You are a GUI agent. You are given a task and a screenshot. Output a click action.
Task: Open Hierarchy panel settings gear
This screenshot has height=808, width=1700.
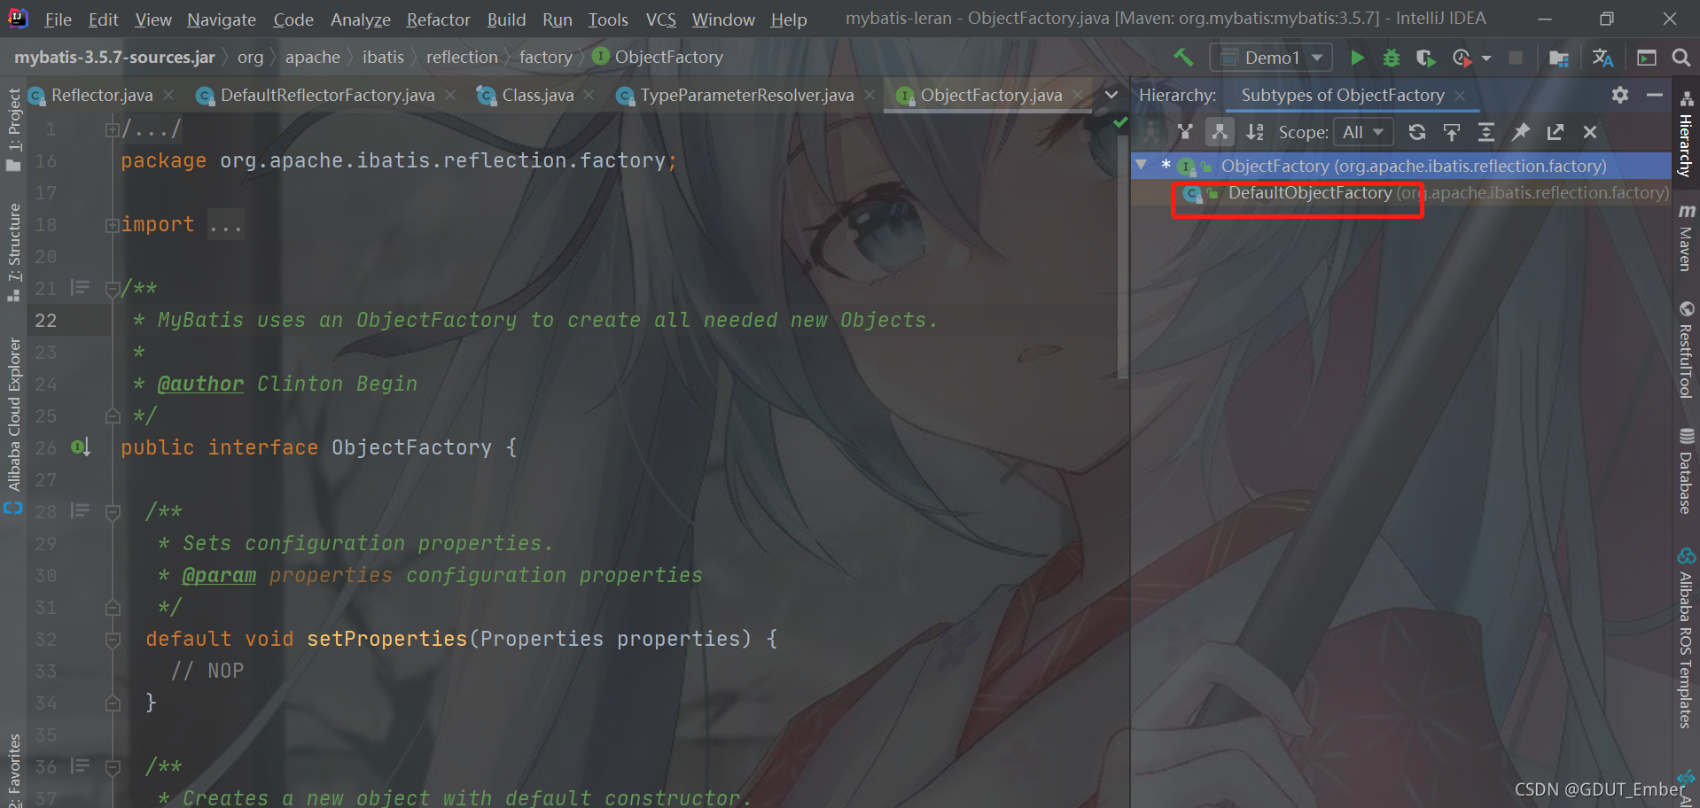[1620, 95]
